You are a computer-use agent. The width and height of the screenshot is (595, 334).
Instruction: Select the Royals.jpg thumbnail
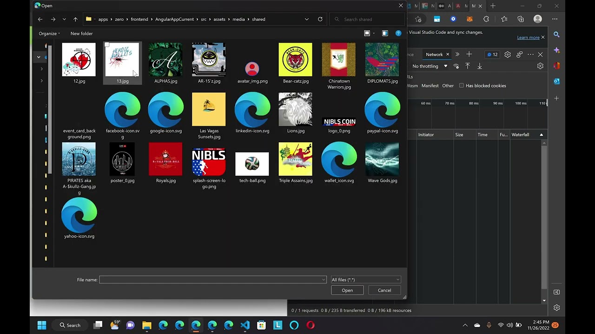tap(165, 160)
